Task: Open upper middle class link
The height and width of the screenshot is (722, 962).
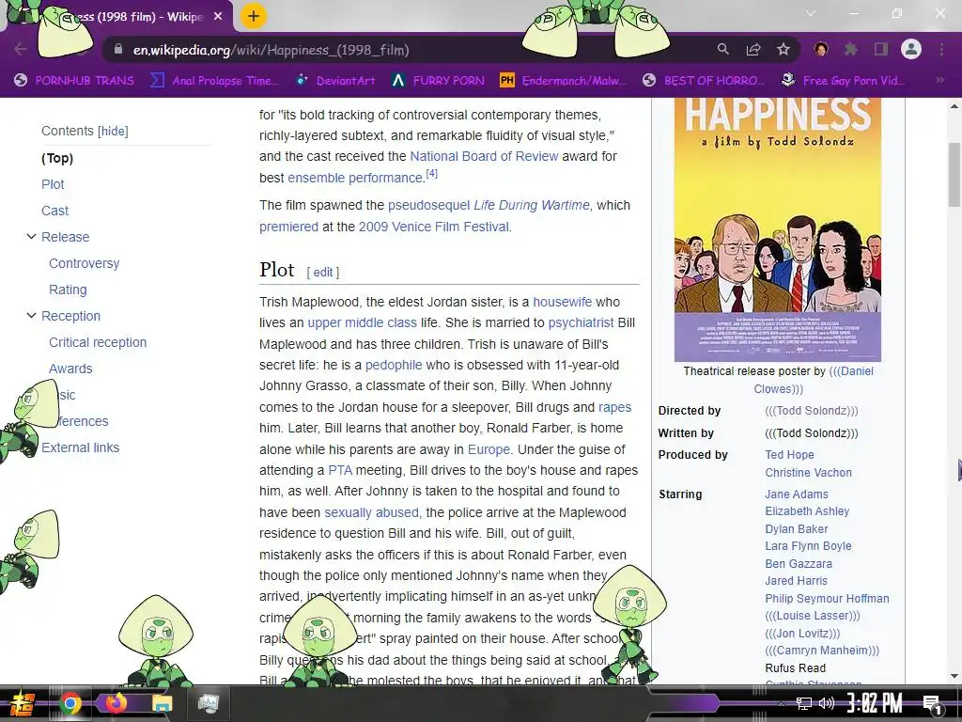Action: [362, 323]
